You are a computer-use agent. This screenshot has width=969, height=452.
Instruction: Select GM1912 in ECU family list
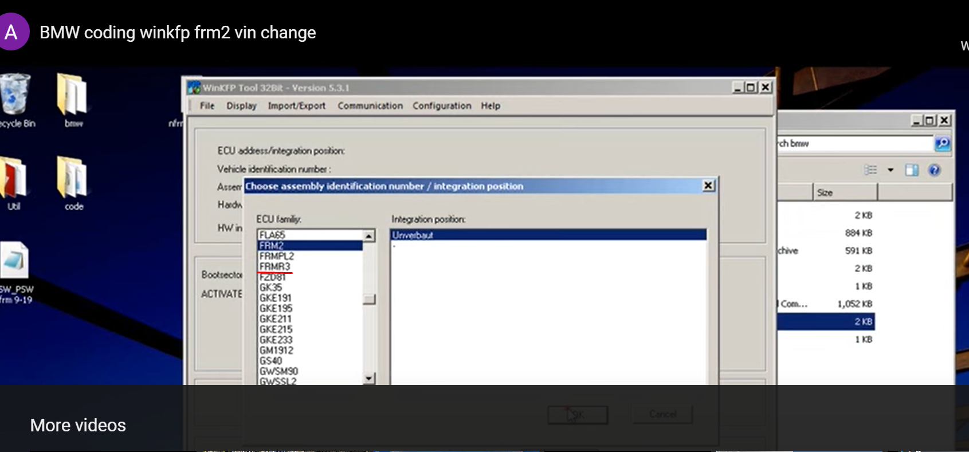310,350
